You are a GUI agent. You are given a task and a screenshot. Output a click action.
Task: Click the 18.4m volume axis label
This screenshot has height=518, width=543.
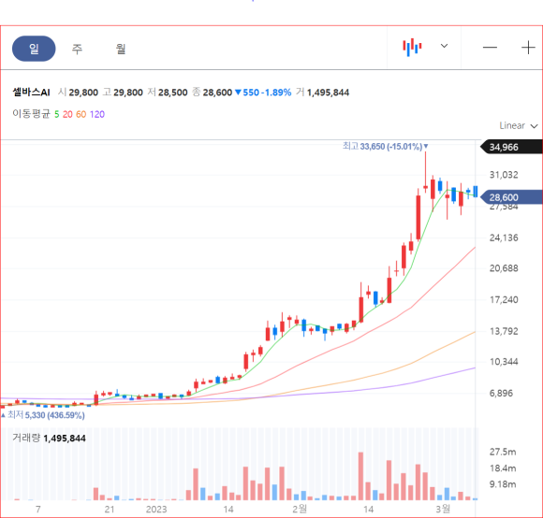pos(503,468)
